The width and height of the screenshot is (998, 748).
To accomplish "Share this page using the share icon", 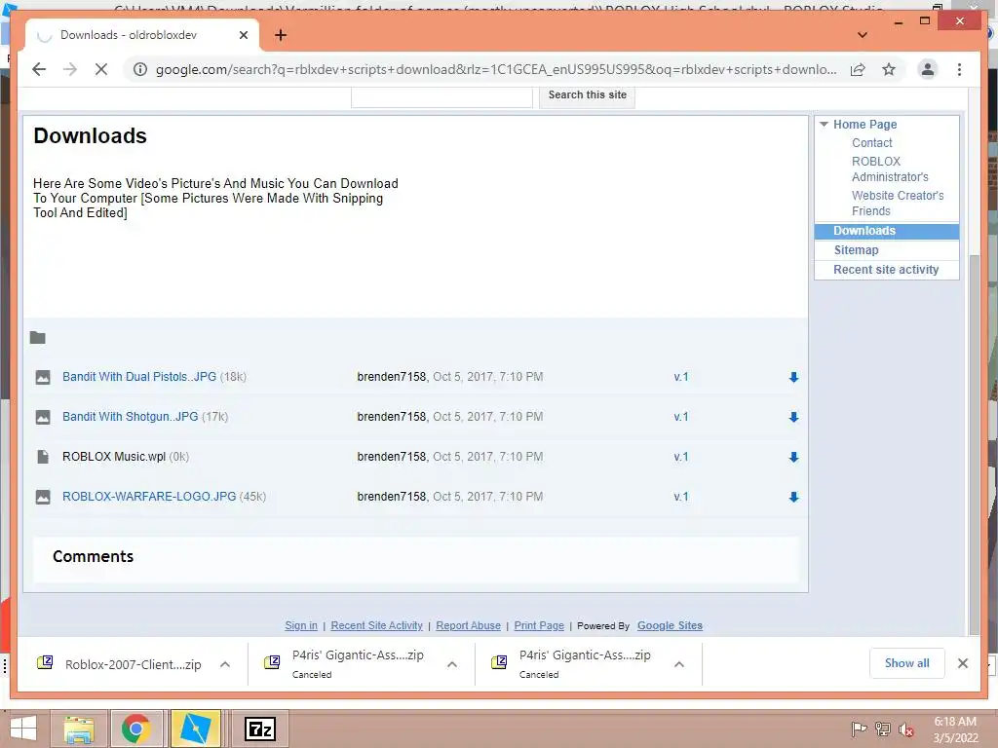I will (858, 69).
